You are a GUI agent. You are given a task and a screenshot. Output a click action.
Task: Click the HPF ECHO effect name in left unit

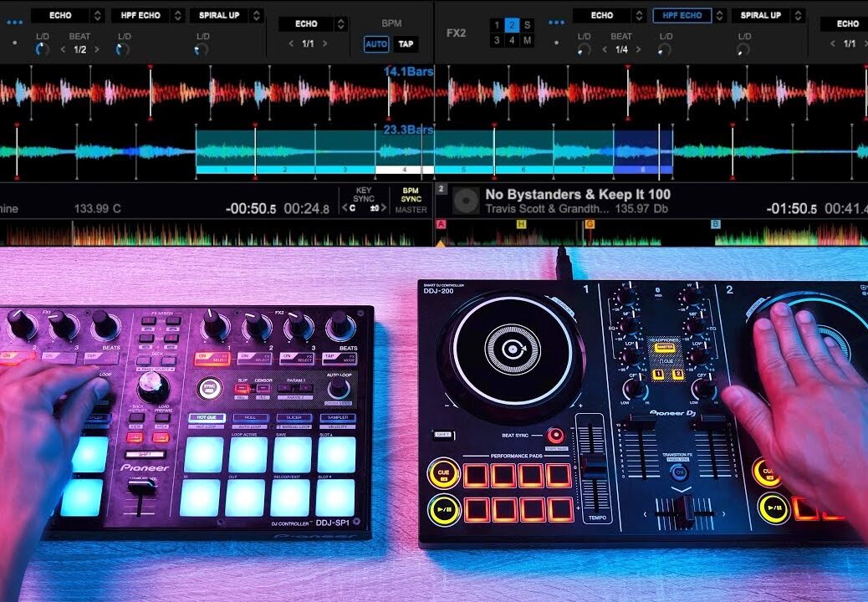[x=140, y=16]
